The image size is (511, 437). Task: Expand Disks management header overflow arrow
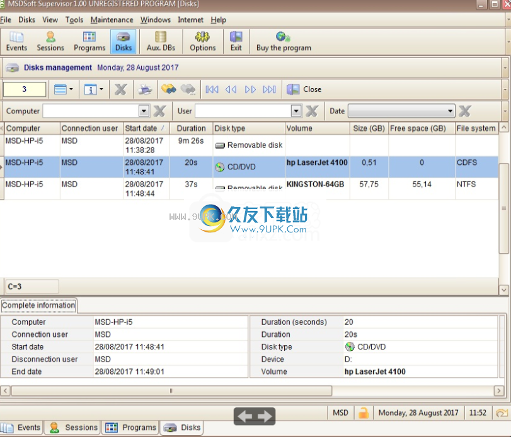[x=505, y=68]
